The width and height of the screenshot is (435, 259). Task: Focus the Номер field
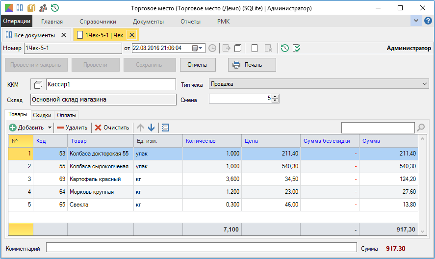coord(73,48)
